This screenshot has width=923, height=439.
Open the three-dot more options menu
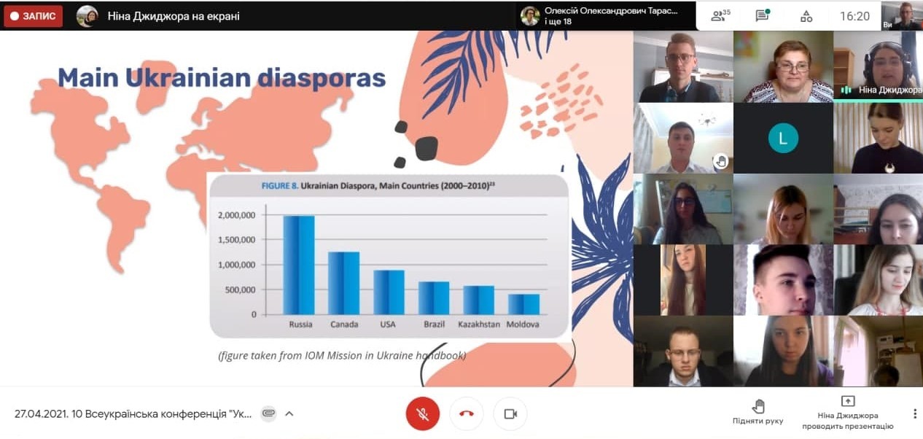pos(915,413)
